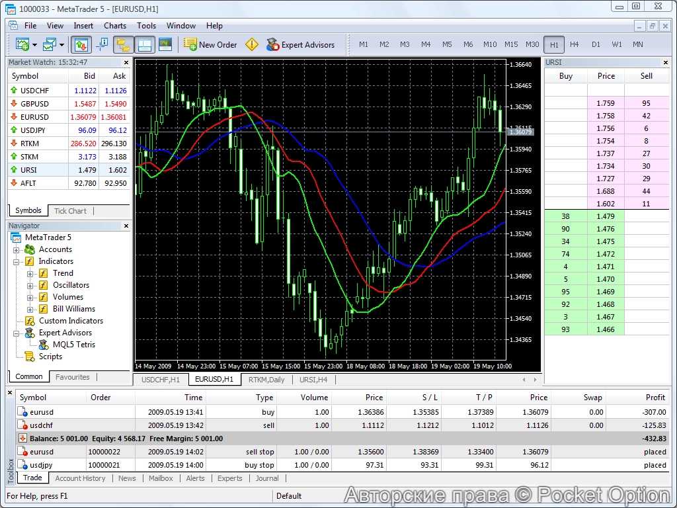Click the Scripts scroll icon in Navigator
Screen dimensions: 677x508
pos(29,357)
